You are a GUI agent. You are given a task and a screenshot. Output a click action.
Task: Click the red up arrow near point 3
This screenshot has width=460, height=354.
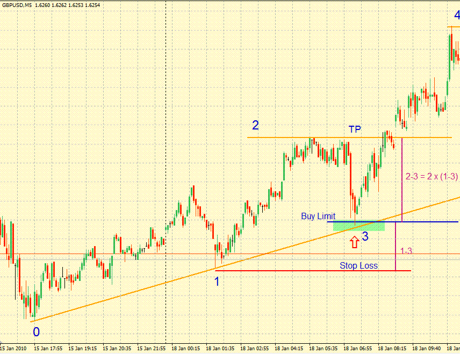(354, 242)
